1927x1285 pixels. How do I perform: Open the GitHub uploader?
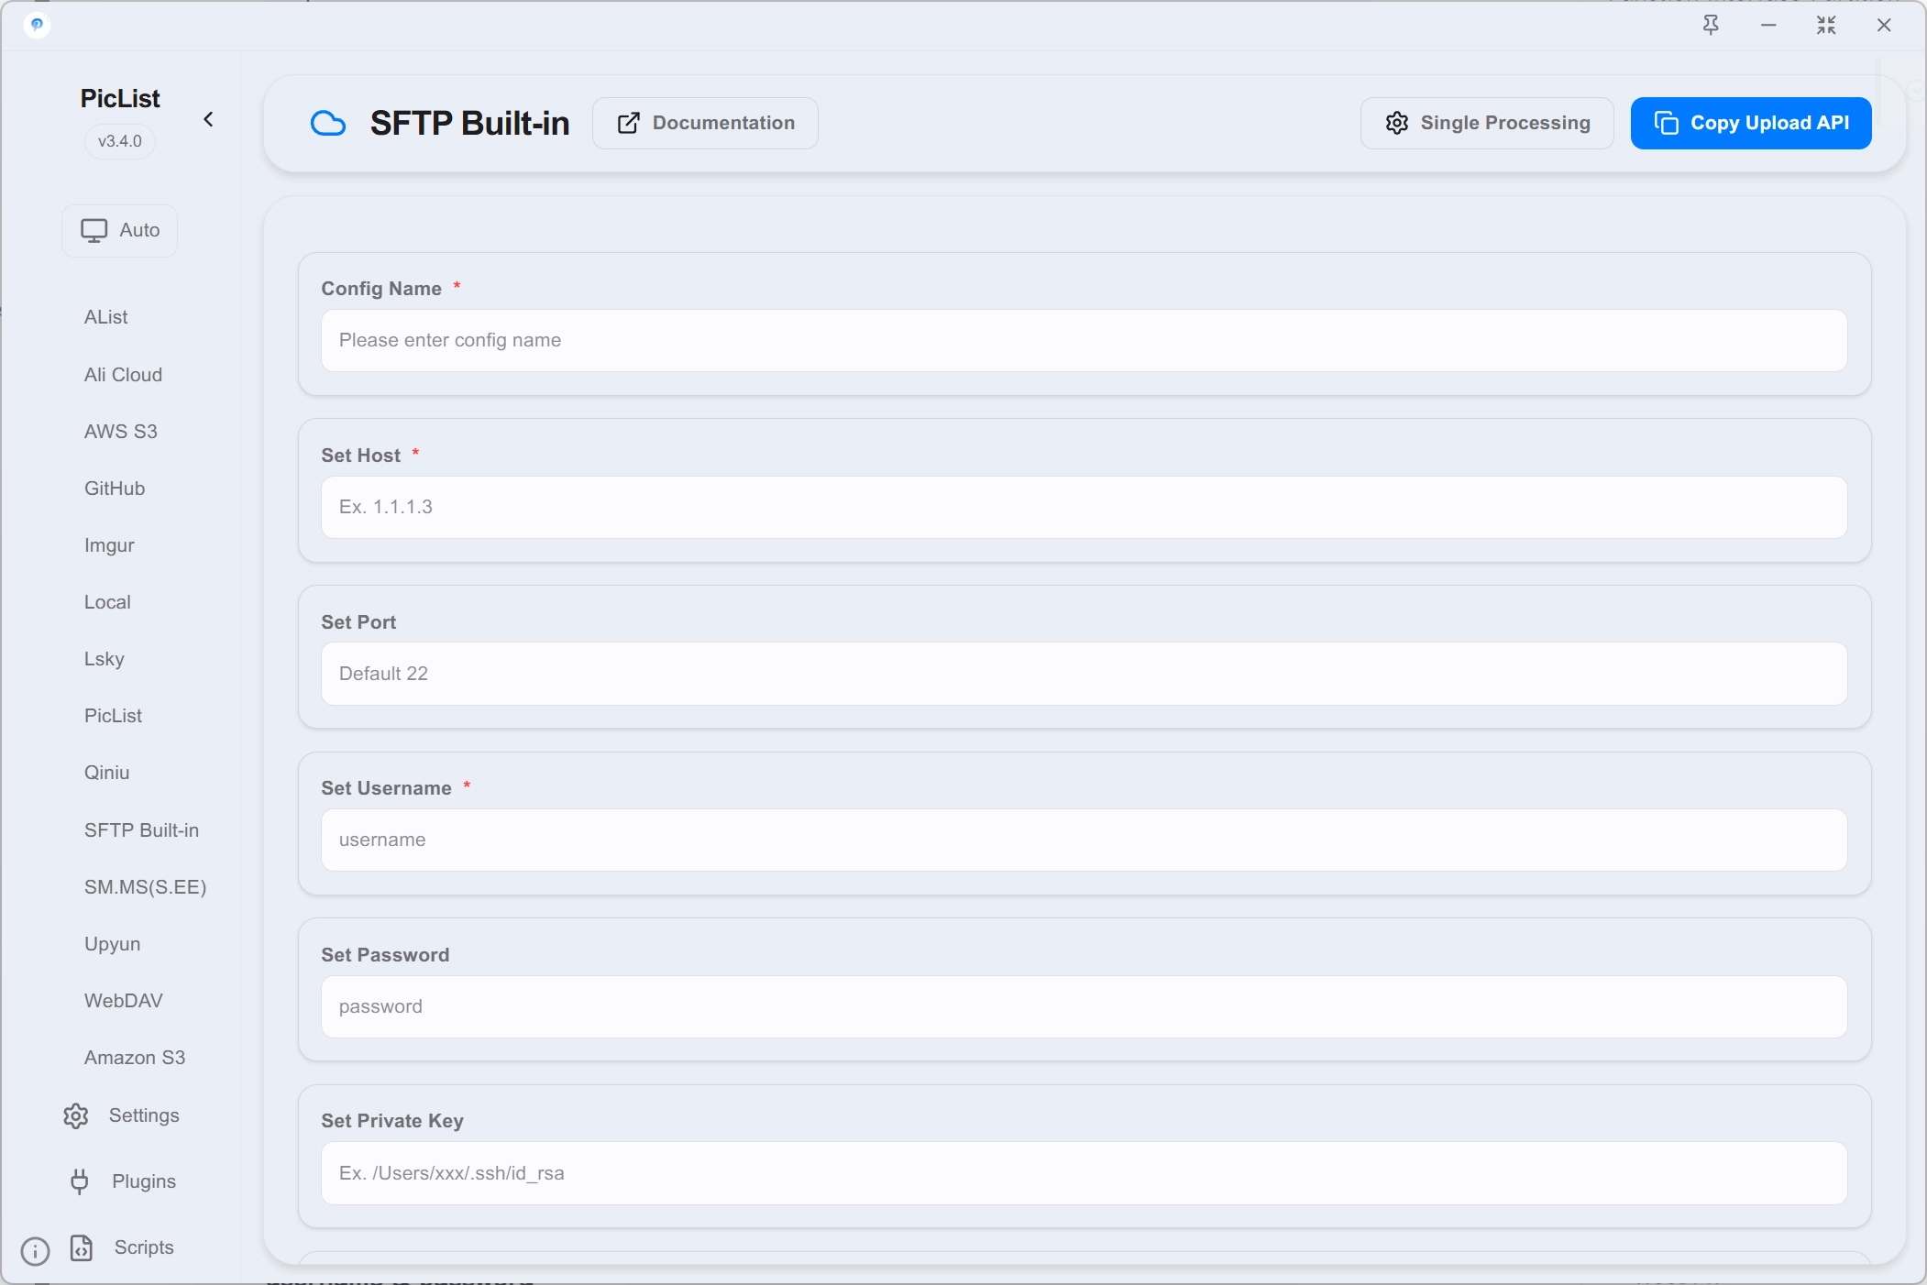(115, 489)
